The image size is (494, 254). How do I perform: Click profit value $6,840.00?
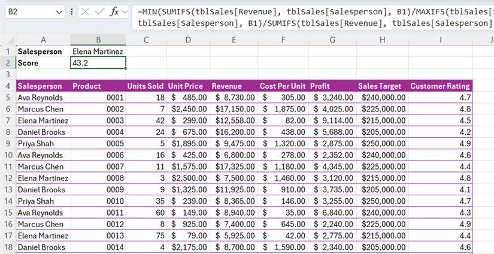(x=334, y=213)
